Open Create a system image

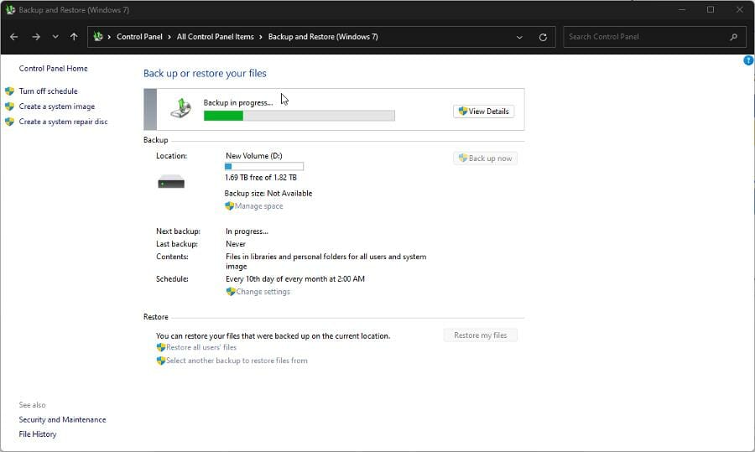56,107
